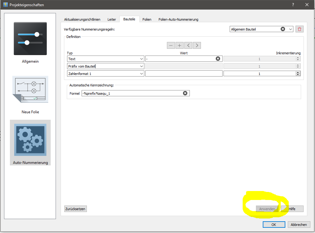Clear the Text row Wert field
Screen dimensions: 315x233
[x=218, y=59]
